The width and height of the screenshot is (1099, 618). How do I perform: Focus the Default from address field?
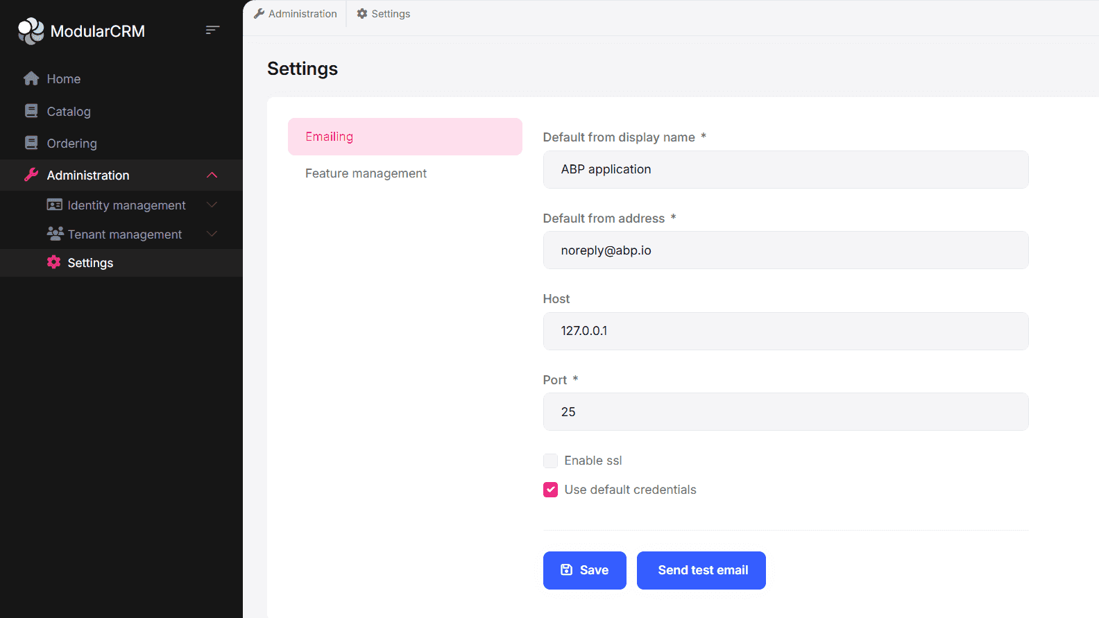pyautogui.click(x=786, y=250)
